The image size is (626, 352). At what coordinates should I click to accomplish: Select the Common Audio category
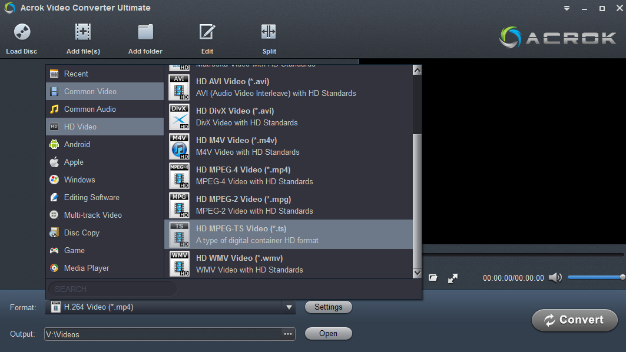coord(105,109)
